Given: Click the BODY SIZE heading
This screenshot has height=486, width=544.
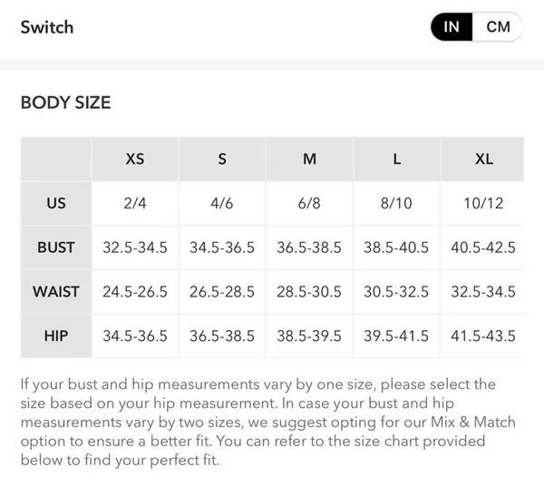Looking at the screenshot, I should pyautogui.click(x=65, y=102).
